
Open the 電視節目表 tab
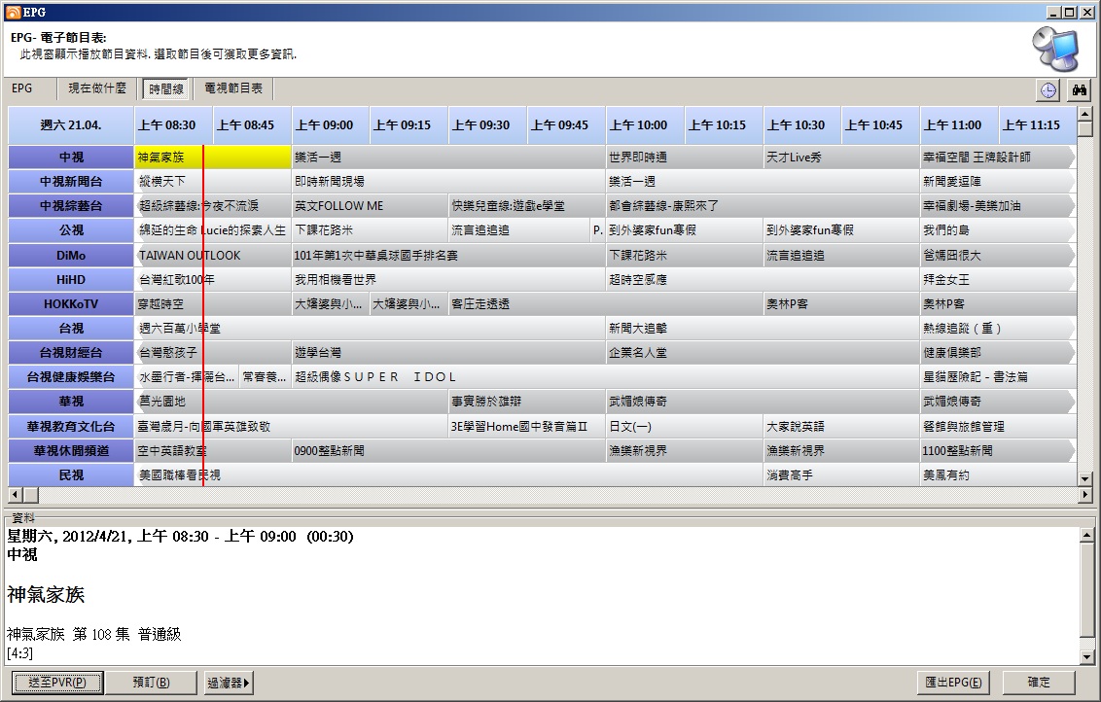tap(233, 88)
